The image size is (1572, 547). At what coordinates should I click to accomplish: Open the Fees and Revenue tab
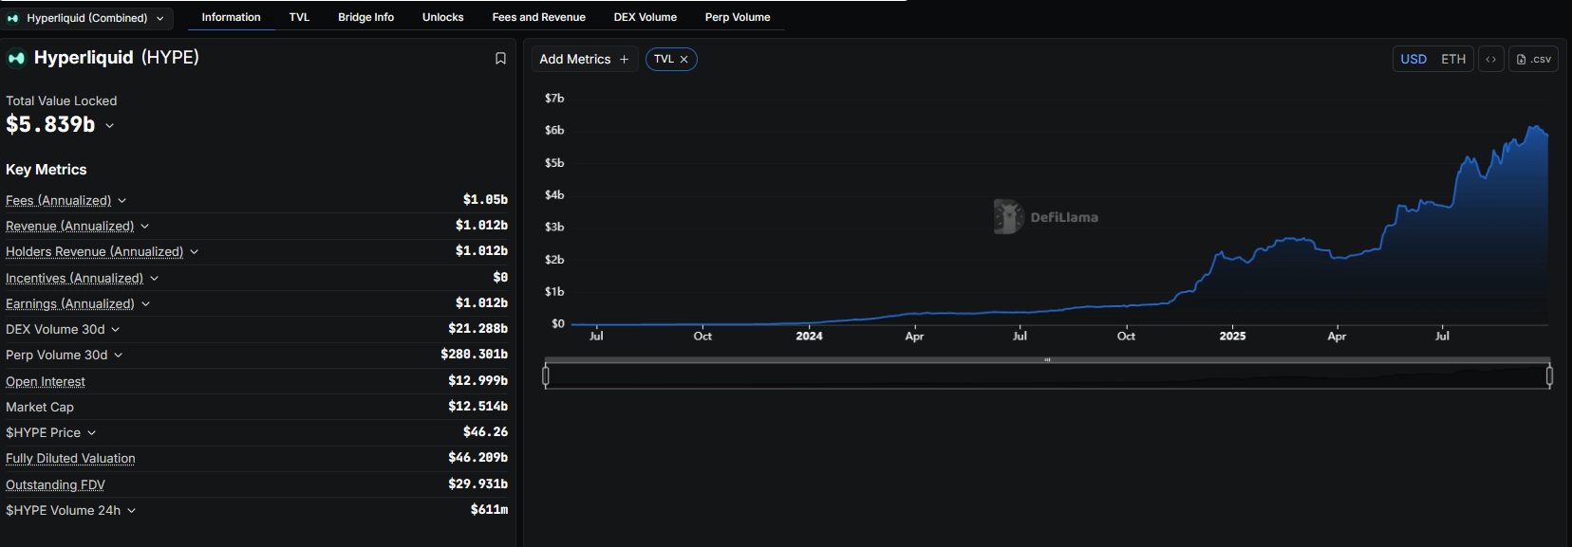tap(538, 17)
